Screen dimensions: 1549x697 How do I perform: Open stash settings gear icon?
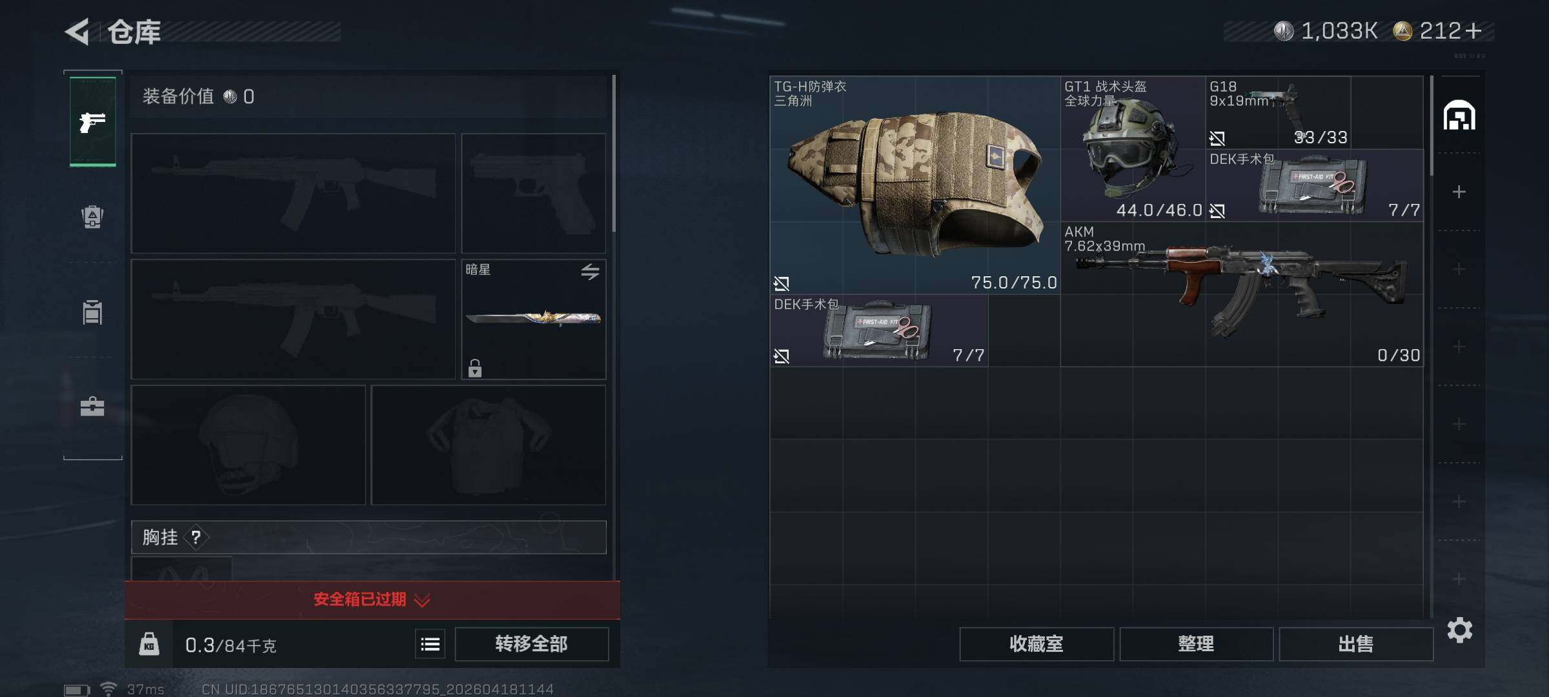(x=1459, y=630)
